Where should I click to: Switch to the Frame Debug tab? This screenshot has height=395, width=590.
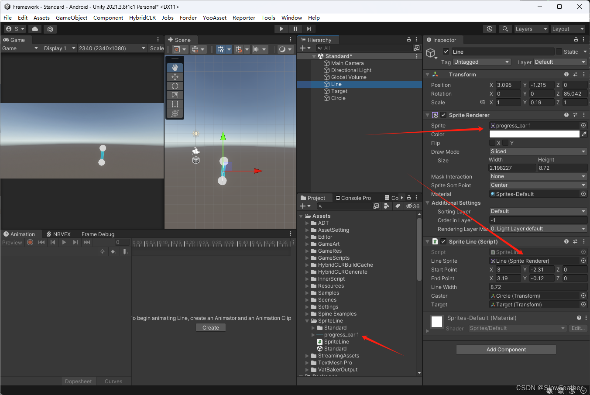click(98, 234)
